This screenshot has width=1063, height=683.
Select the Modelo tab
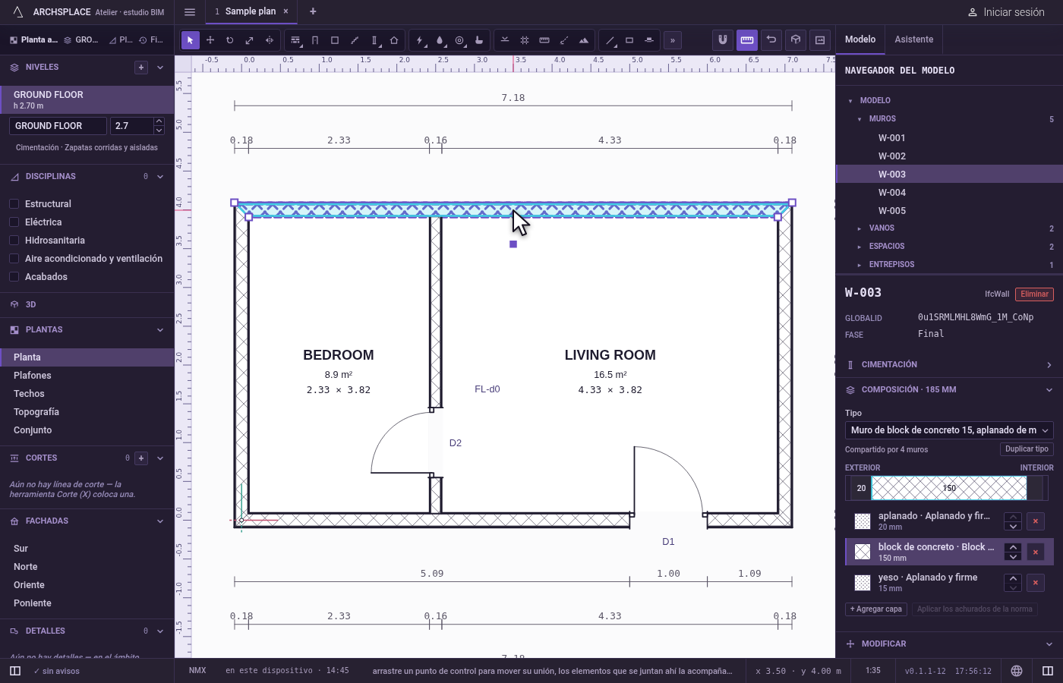point(860,39)
